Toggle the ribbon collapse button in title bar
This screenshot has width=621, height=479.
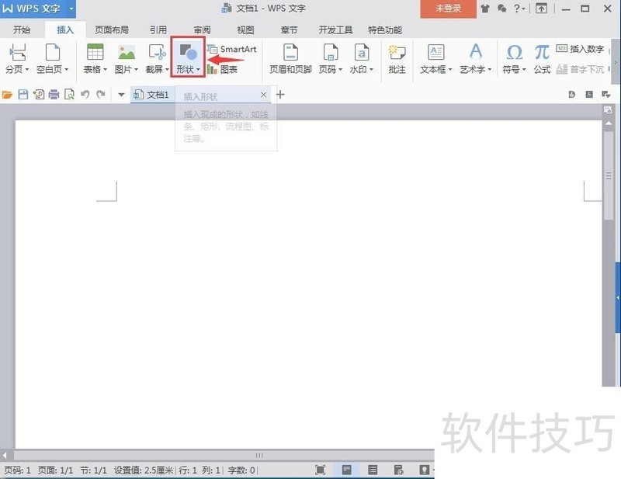[541, 9]
